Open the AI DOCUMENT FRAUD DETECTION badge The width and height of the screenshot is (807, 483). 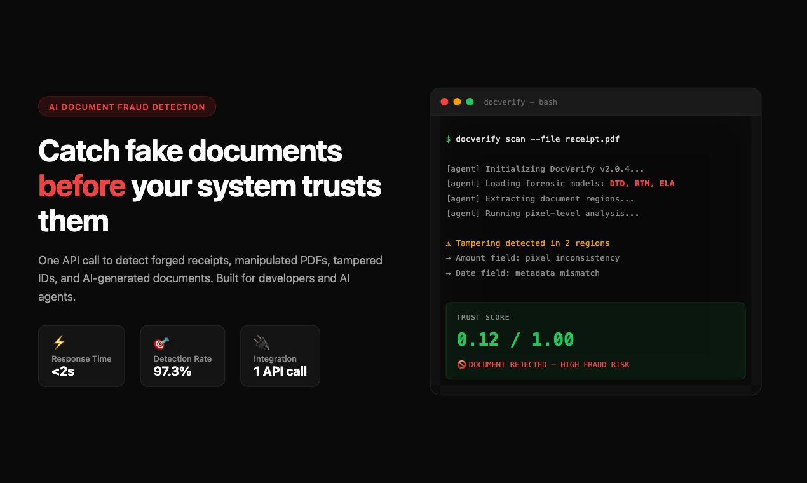(127, 106)
